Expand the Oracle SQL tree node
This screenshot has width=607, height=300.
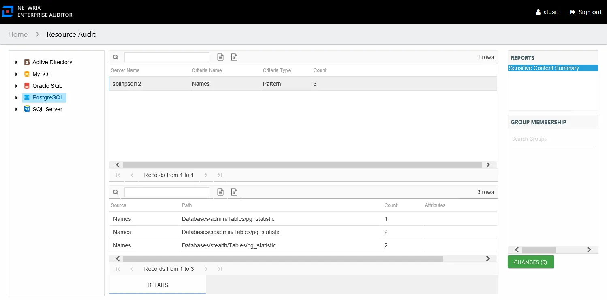click(16, 86)
